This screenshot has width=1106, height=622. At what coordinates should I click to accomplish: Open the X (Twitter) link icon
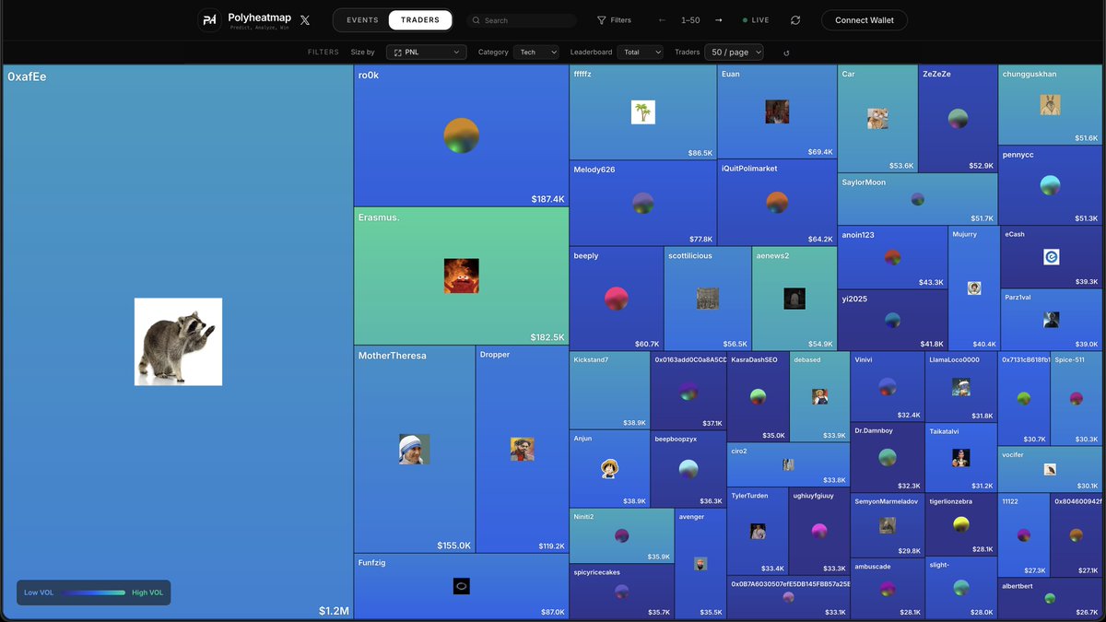pyautogui.click(x=305, y=20)
